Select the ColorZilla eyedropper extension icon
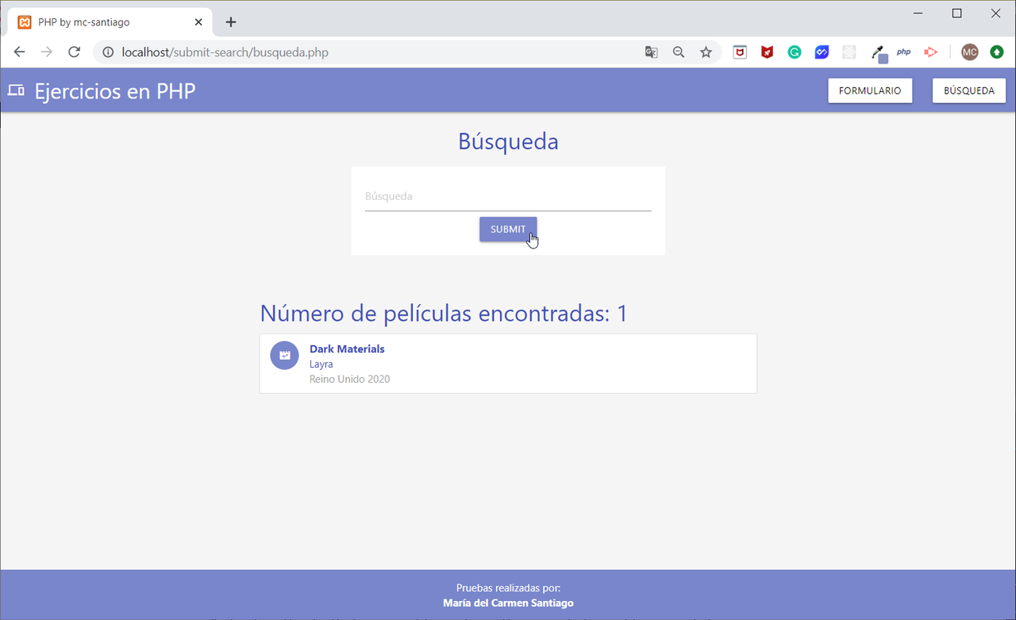 click(x=877, y=52)
